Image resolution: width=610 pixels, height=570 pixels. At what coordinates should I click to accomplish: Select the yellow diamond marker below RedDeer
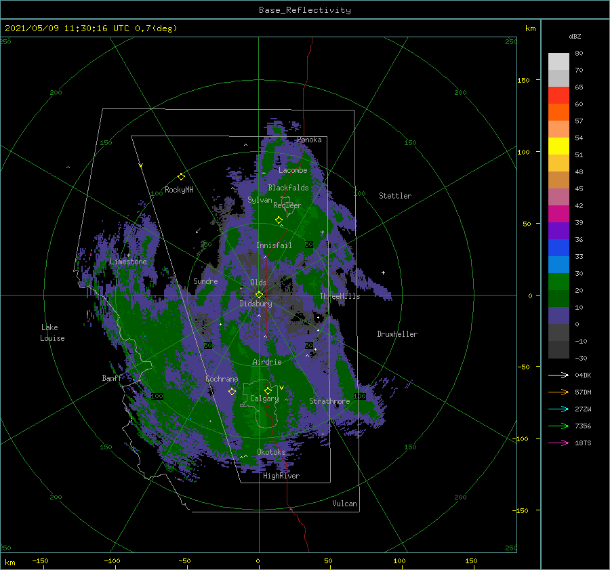pyautogui.click(x=279, y=220)
